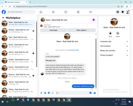Open Windows Task View on taskbar
The image size is (133, 106).
[x=7, y=102]
